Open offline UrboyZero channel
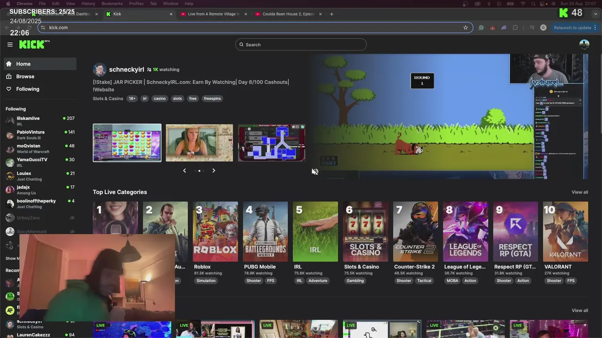Viewport: 602px width, 338px height. pyautogui.click(x=40, y=218)
